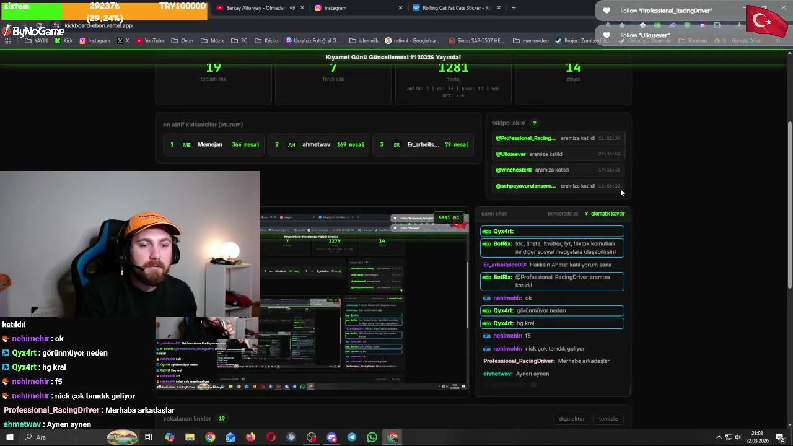The image size is (793, 446).
Task: Open Firefox from the taskbar
Action: pos(250,437)
